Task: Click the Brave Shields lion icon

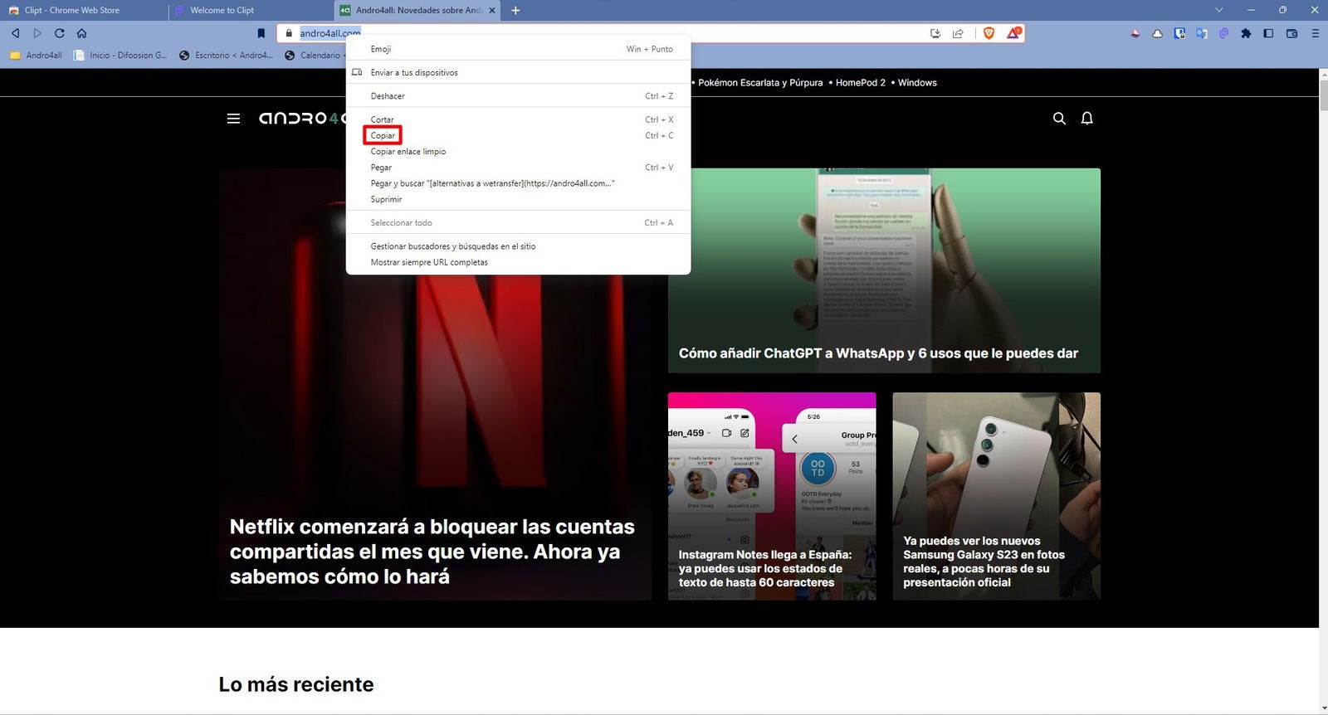Action: [x=989, y=33]
